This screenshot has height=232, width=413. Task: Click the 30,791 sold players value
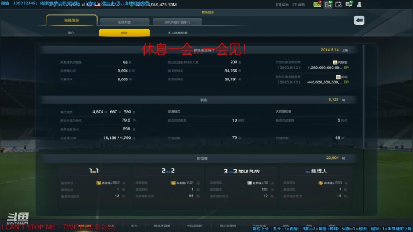click(231, 79)
